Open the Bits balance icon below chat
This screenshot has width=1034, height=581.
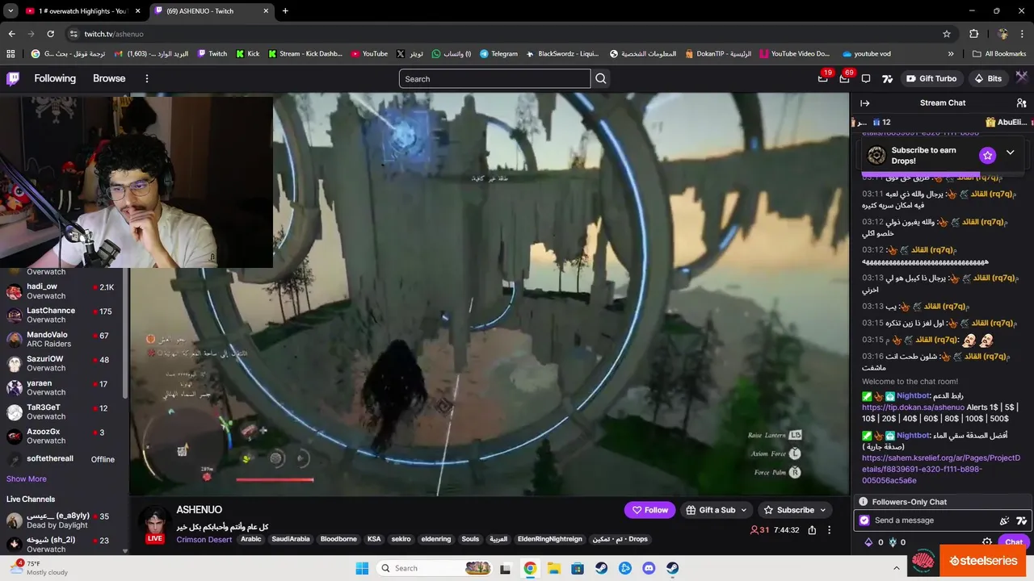click(x=868, y=542)
